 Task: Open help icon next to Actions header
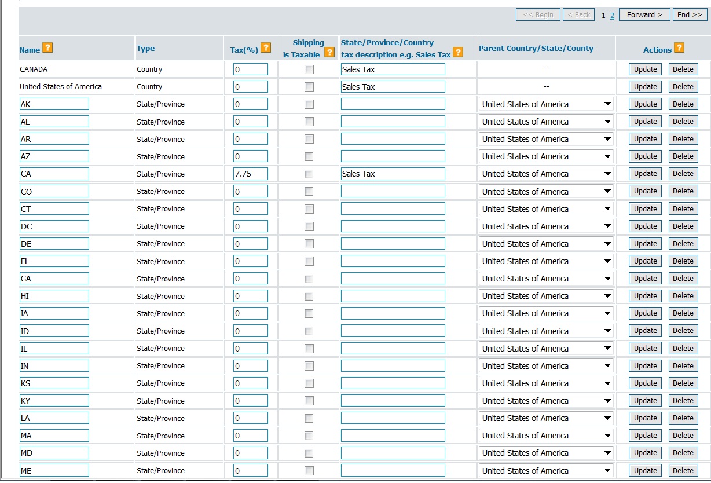tap(679, 48)
